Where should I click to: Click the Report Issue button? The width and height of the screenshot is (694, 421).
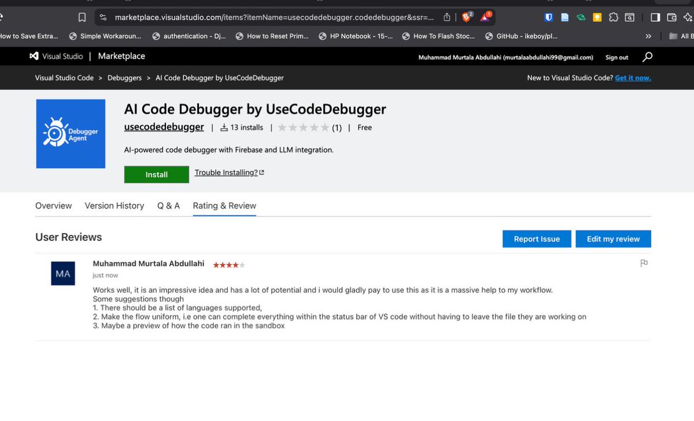[537, 239]
